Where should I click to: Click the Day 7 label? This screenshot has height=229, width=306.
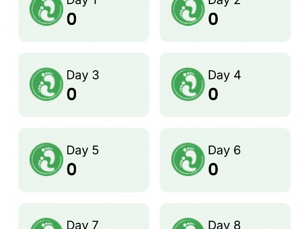pyautogui.click(x=83, y=224)
